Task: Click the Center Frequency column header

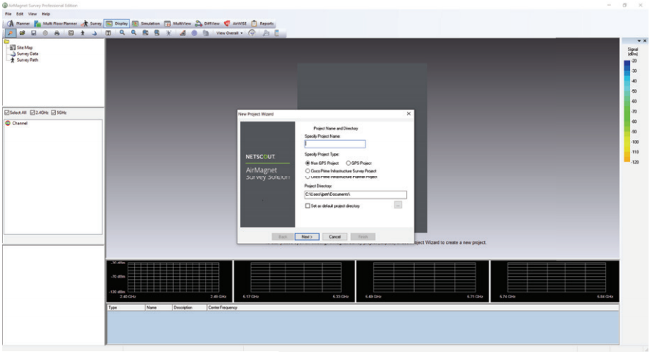Action: pos(413,308)
